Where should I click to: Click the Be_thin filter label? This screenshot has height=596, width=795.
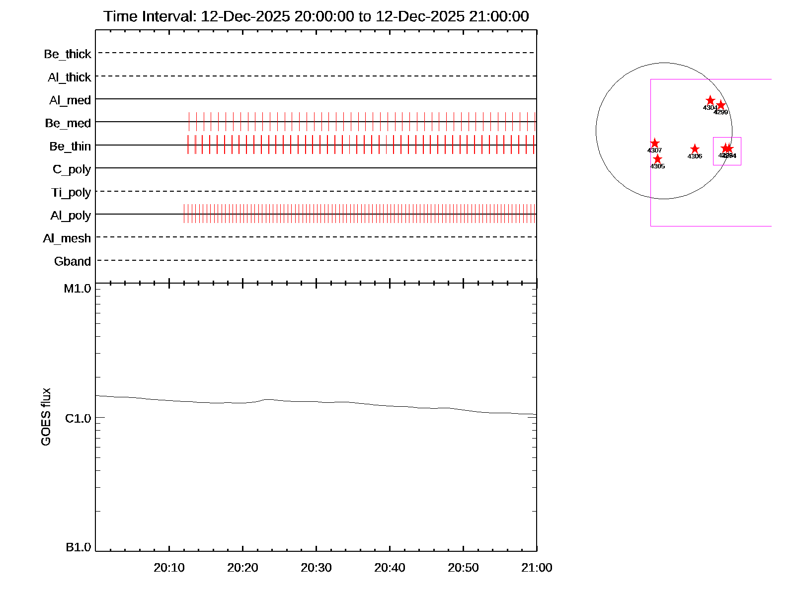click(x=70, y=147)
